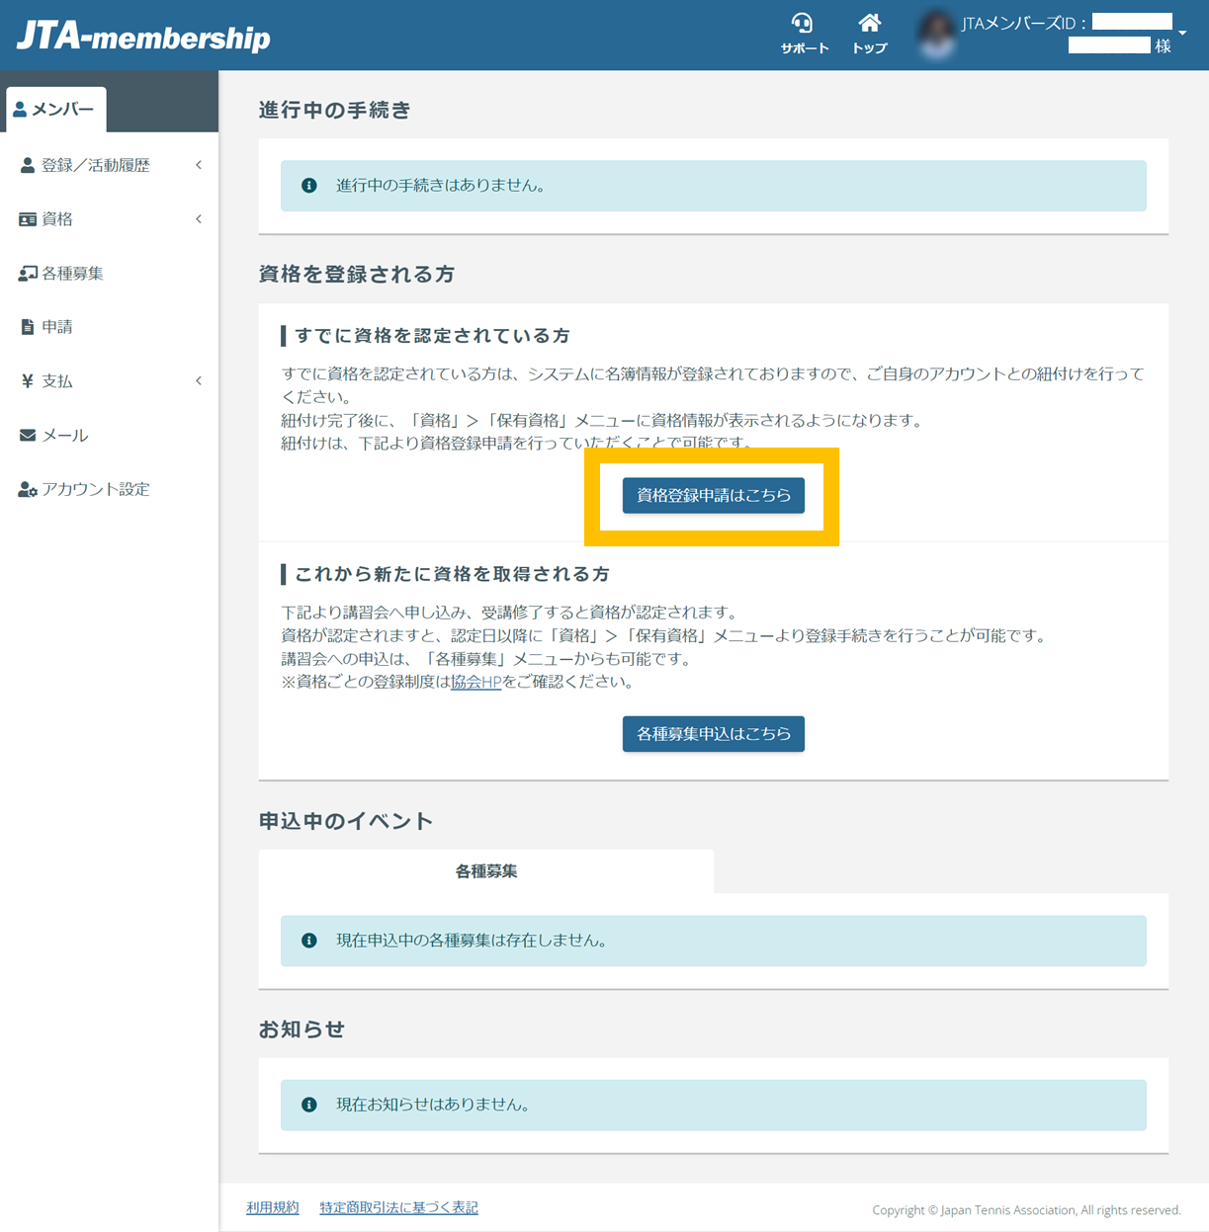The image size is (1209, 1232).
Task: Follow the 協会HP link
Action: pos(476,682)
